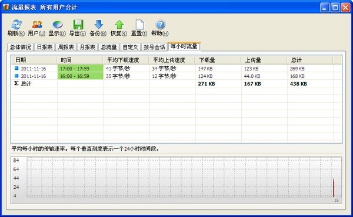Click the 导出 export floppy icon
This screenshot has height=217, width=353.
(x=78, y=25)
